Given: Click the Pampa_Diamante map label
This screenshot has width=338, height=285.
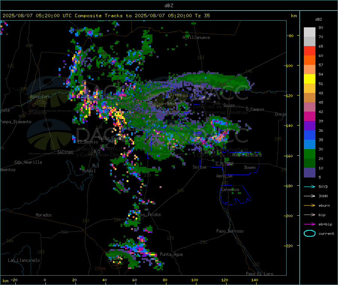Looking at the screenshot, I should (15, 122).
